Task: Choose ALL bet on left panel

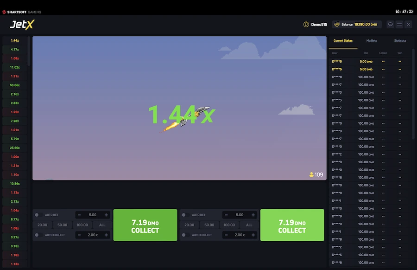Action: [x=102, y=225]
